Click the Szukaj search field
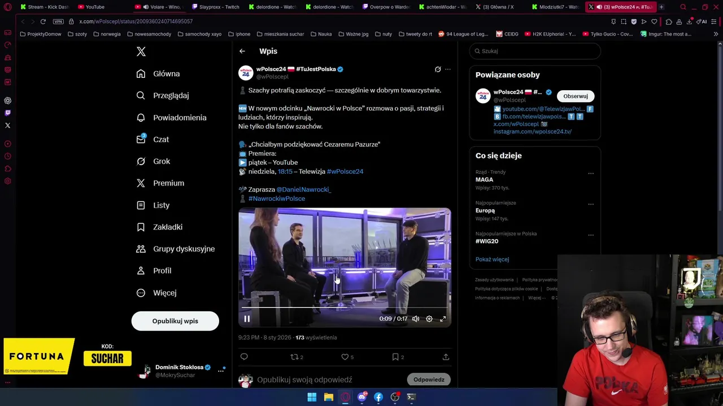The width and height of the screenshot is (723, 406). click(x=535, y=51)
